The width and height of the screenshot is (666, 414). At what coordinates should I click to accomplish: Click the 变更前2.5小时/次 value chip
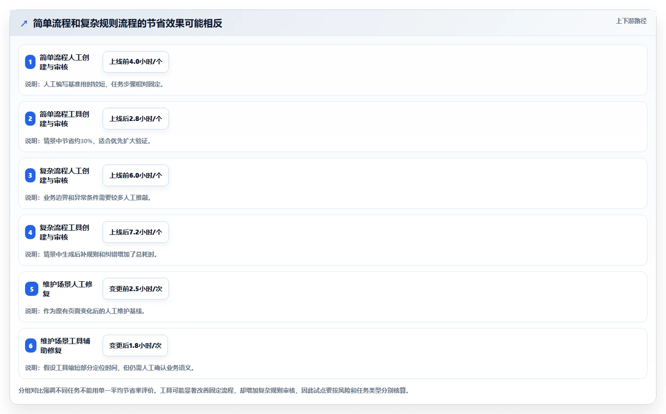[136, 289]
